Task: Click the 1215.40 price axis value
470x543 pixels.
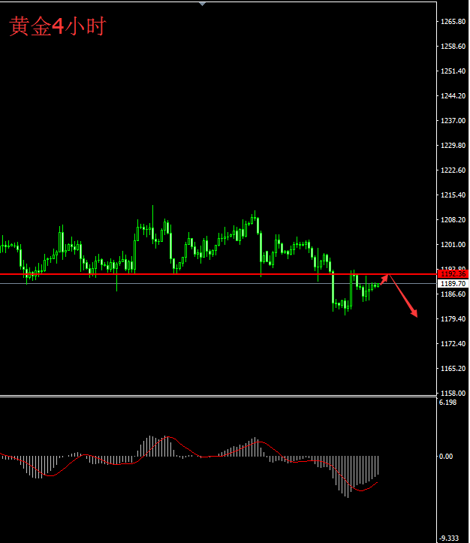Action: 453,195
